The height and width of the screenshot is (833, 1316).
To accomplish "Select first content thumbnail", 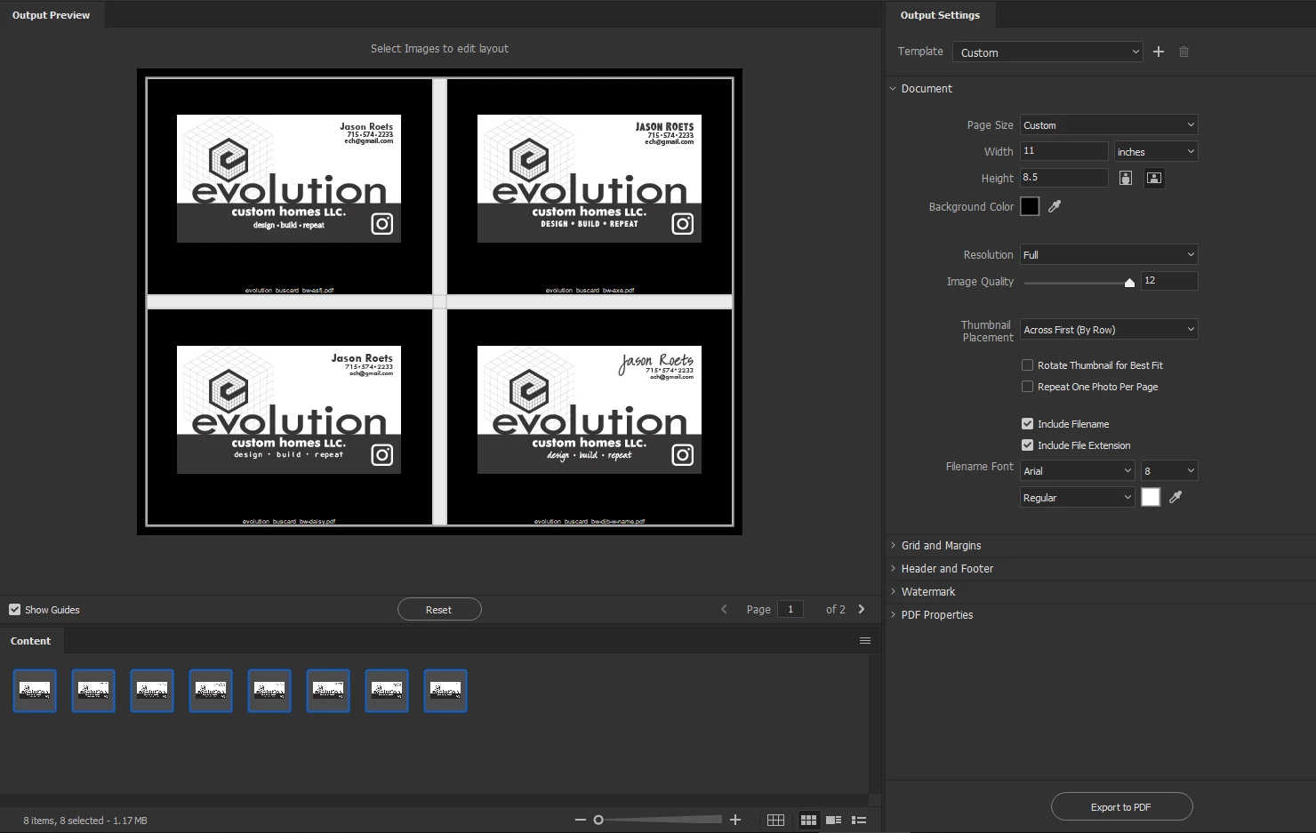I will pos(35,691).
